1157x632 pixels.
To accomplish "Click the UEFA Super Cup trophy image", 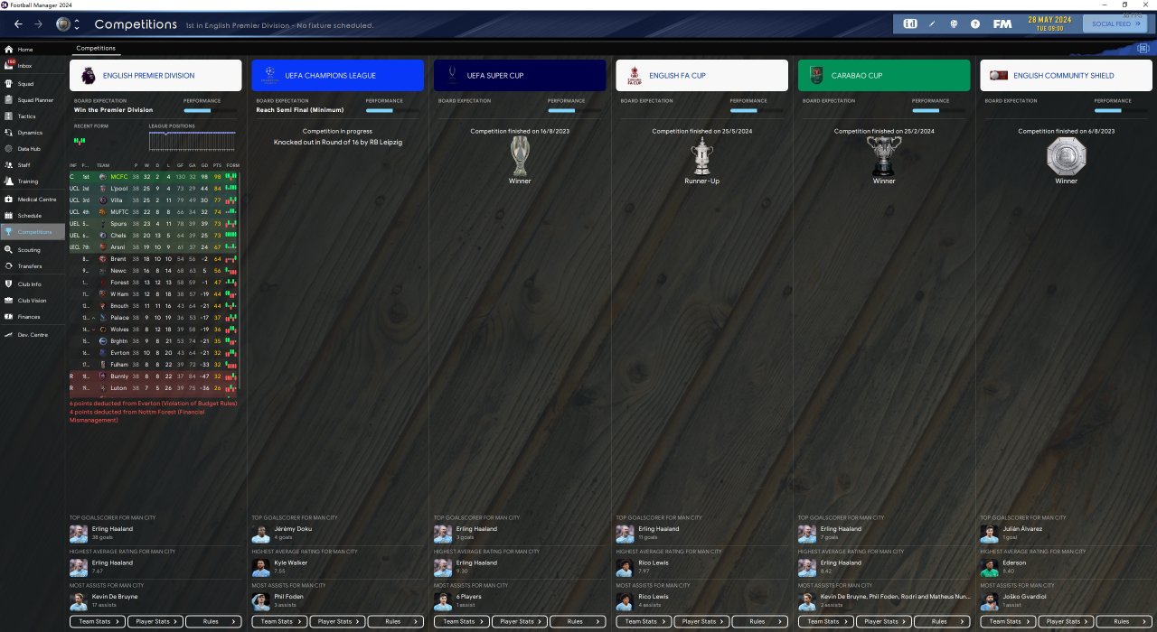I will [x=520, y=155].
